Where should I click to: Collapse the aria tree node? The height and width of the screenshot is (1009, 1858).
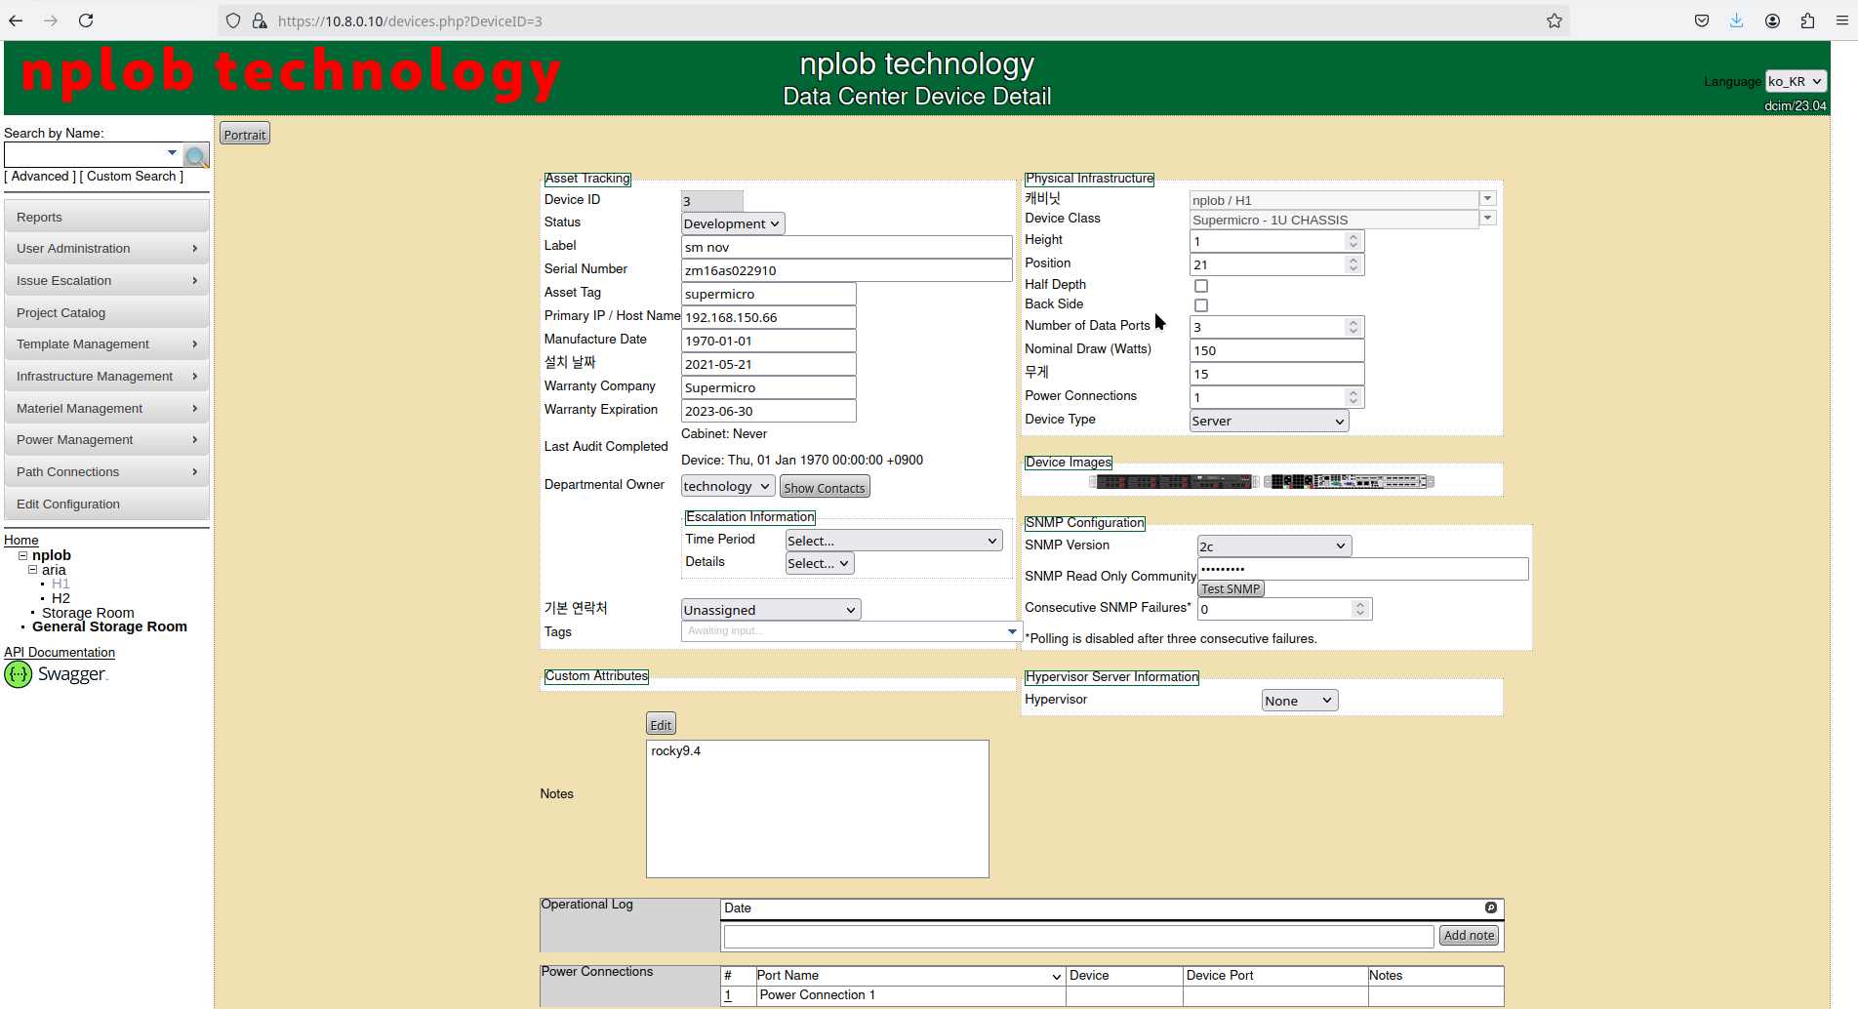(x=33, y=570)
